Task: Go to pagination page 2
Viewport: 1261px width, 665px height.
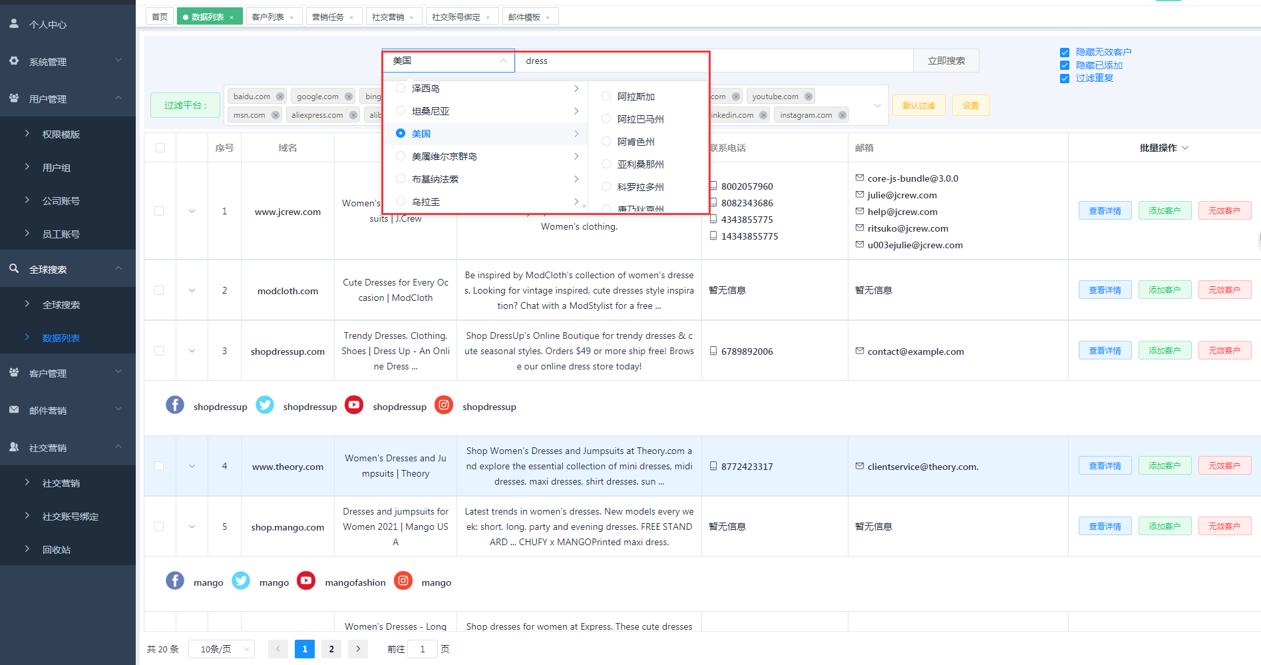Action: tap(331, 648)
